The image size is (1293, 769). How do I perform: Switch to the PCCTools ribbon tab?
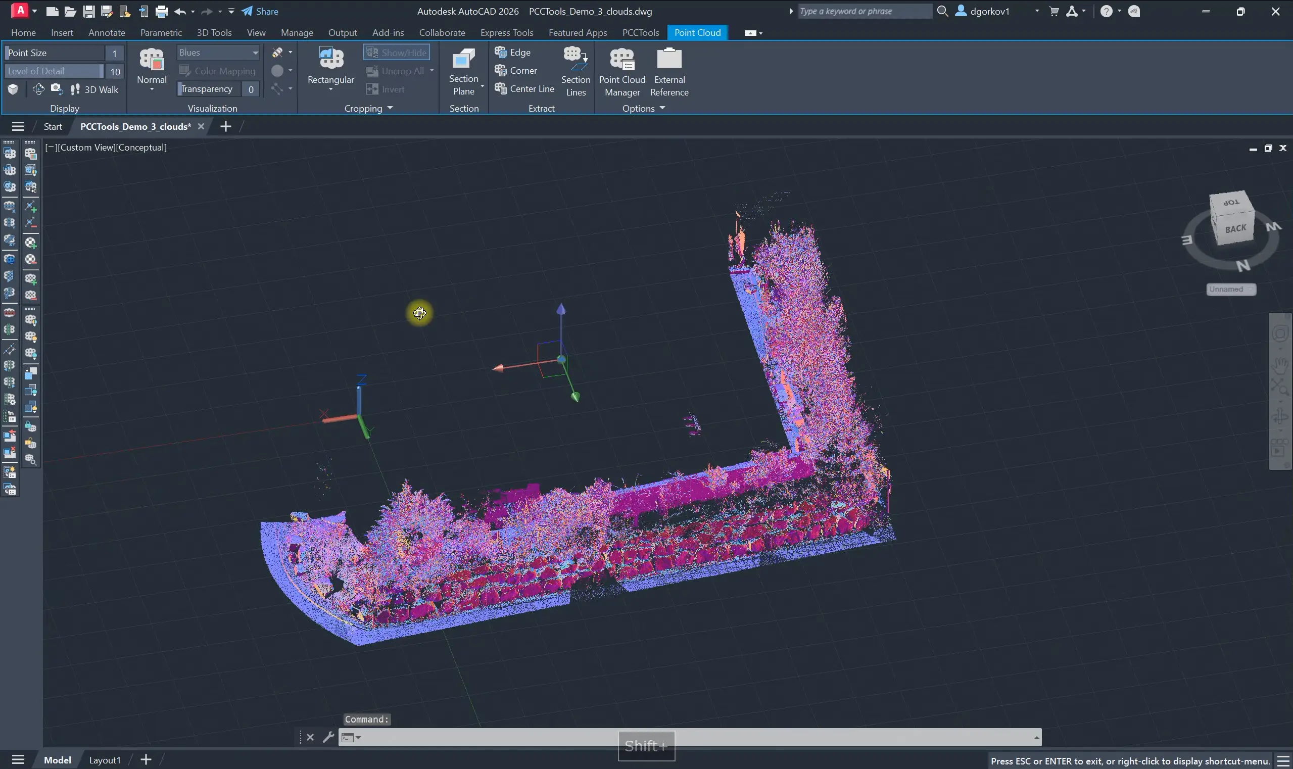[x=640, y=33]
